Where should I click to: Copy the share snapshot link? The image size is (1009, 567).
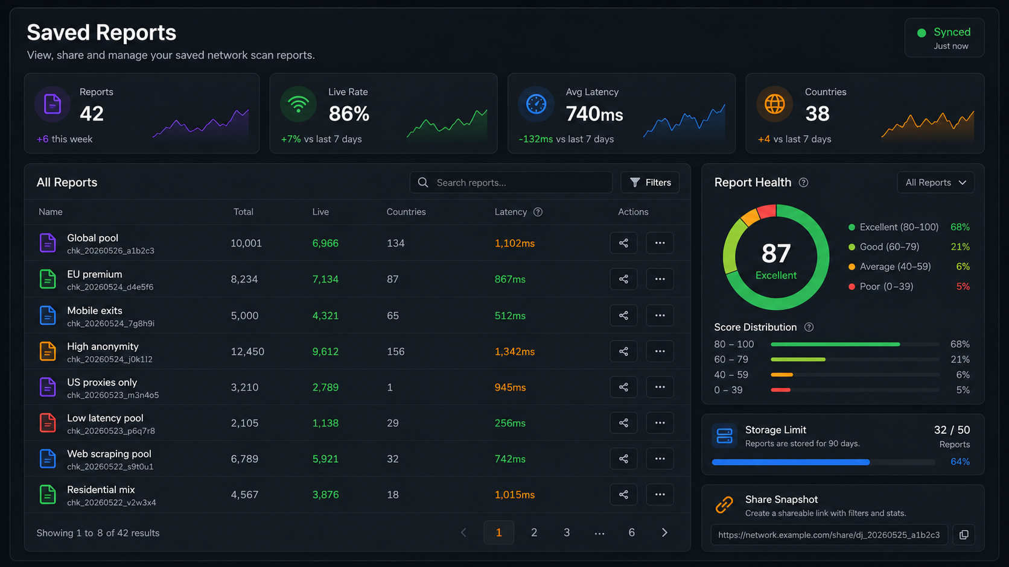click(964, 534)
